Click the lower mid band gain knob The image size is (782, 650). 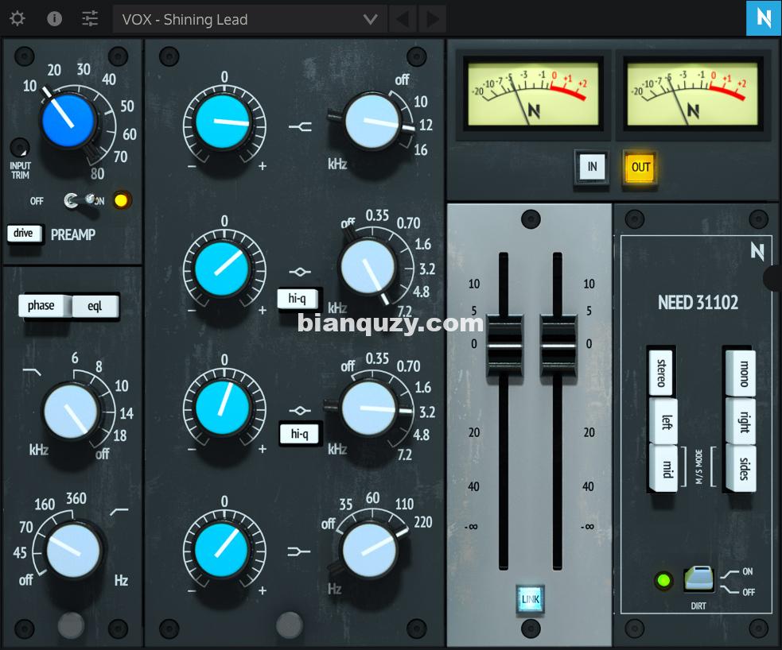coord(223,407)
